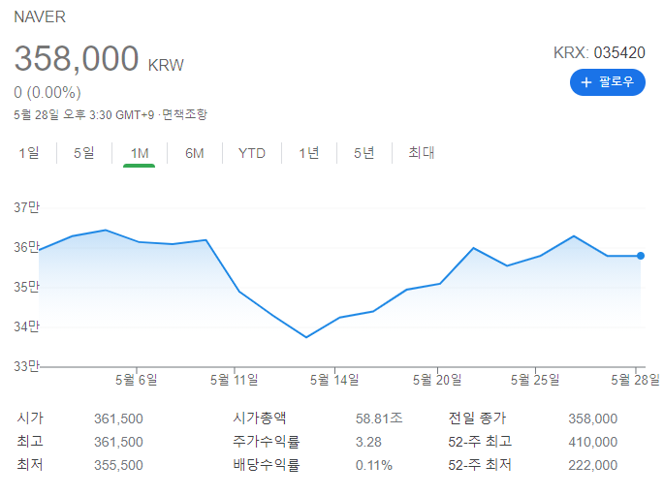Screen dimensions: 664x496
Task: Select the 1년 time range tab
Action: point(308,153)
